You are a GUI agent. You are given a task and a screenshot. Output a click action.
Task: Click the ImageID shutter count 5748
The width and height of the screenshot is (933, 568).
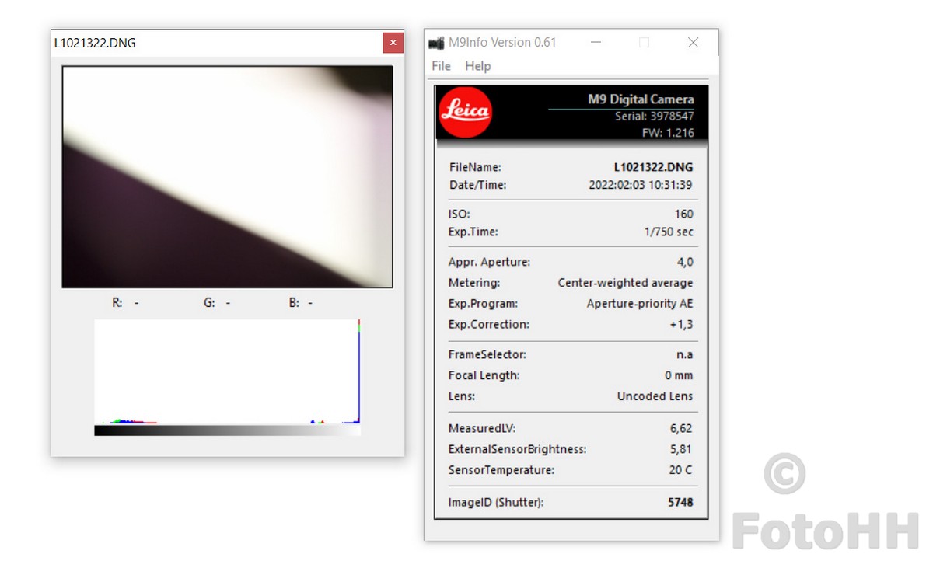[x=680, y=502]
